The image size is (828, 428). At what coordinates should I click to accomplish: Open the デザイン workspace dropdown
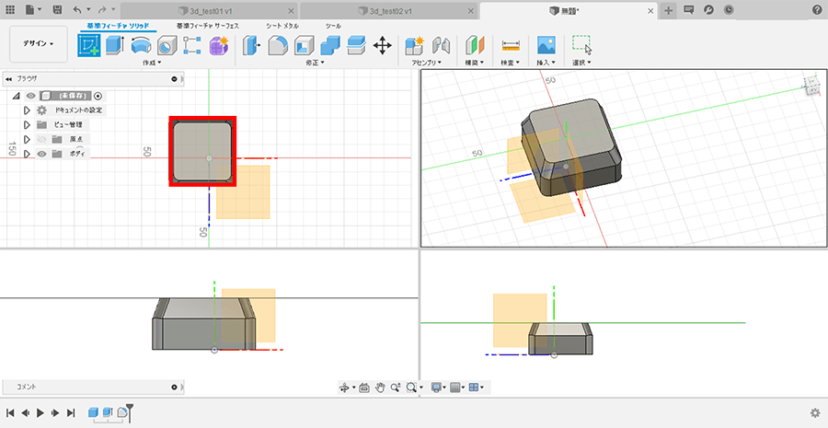tap(39, 43)
